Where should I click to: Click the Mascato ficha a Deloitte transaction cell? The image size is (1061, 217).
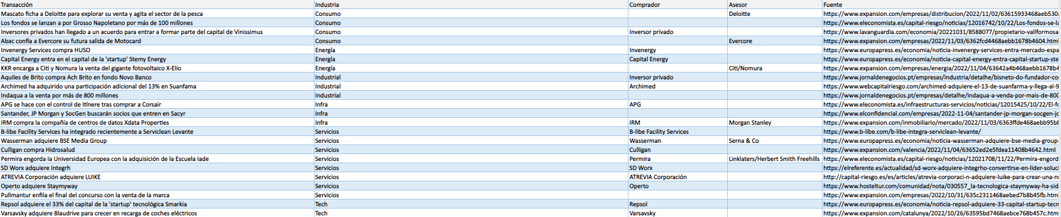pos(157,14)
